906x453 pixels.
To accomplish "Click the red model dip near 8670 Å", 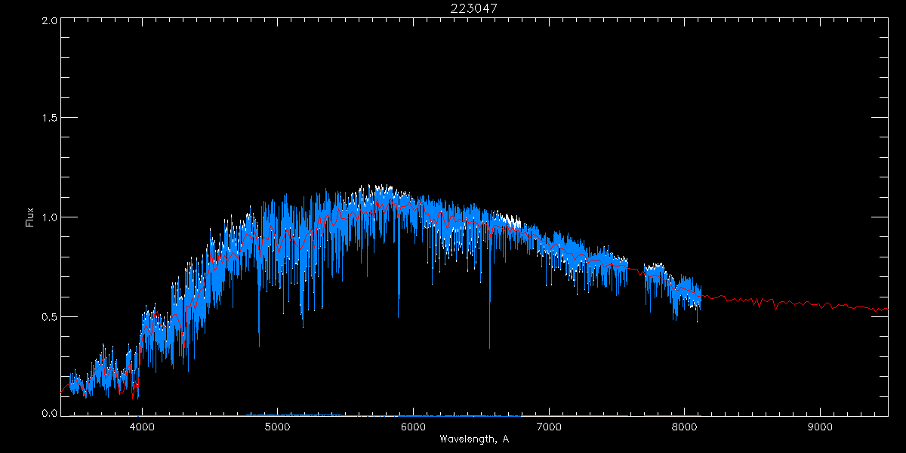I will click(x=775, y=308).
